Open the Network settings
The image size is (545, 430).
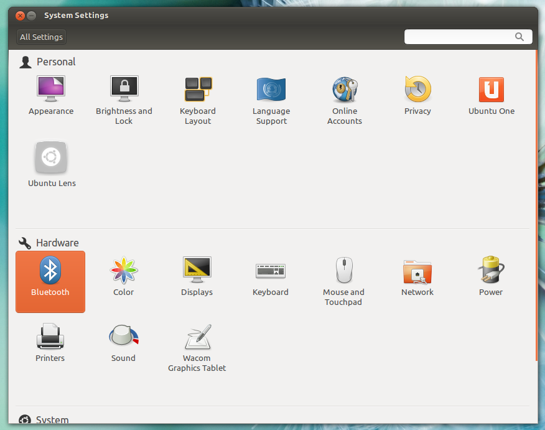pos(417,271)
